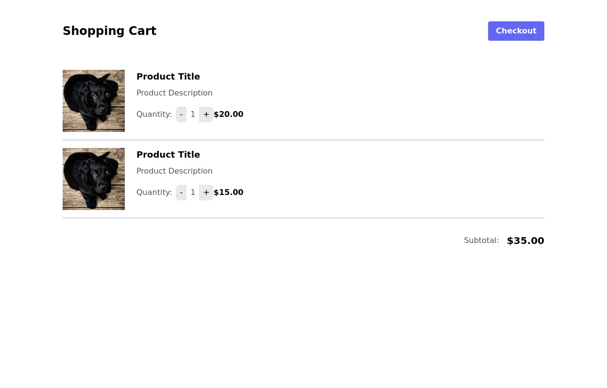Increase quantity of the $15.00 item
This screenshot has height=388, width=607.
pos(206,193)
